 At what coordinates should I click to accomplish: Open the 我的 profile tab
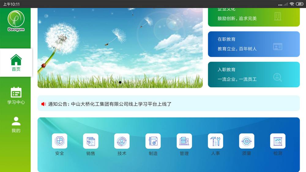(16, 125)
